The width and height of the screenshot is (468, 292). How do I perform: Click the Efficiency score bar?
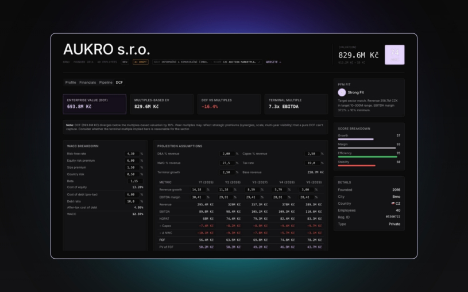click(368, 157)
